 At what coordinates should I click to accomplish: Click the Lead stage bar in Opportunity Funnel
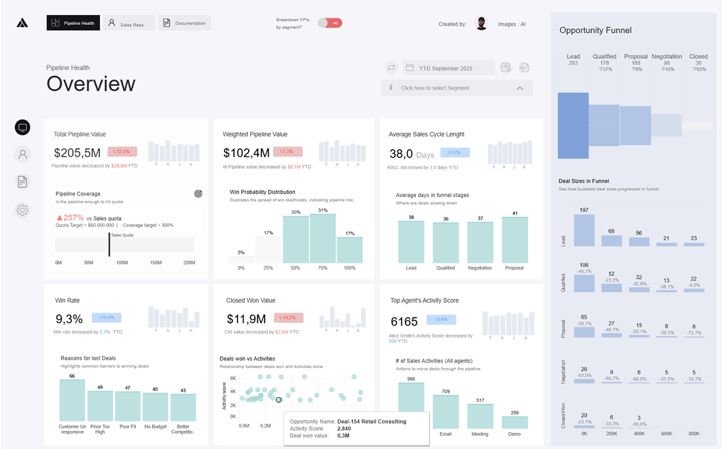[x=573, y=125]
